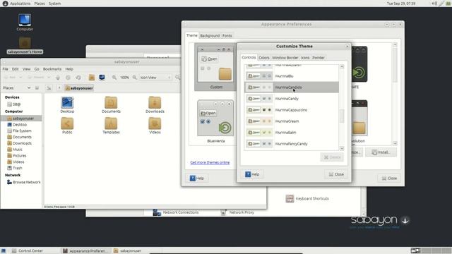Select MurrinaBlu in controls list
This screenshot has width=452, height=254.
(292, 76)
